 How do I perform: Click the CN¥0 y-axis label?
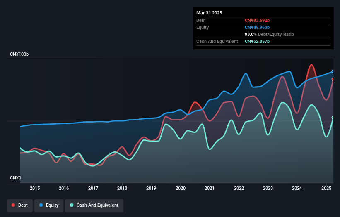pos(16,178)
